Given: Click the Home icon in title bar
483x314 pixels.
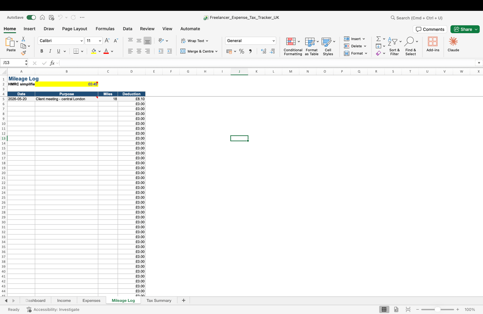Looking at the screenshot, I should coord(42,17).
